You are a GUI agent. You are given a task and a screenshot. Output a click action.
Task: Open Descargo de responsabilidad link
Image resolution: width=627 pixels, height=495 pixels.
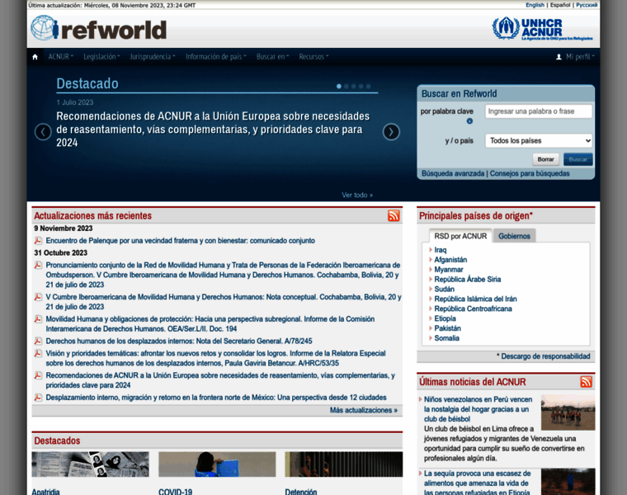[545, 356]
